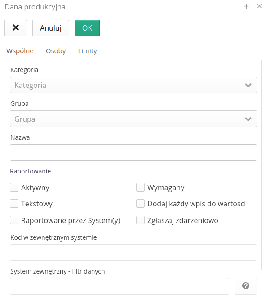The image size is (266, 301).
Task: Tick Zgłaszaj zdarzeniowo checkbox
Action: click(140, 220)
